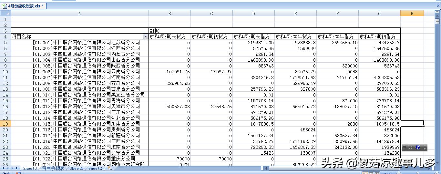441x174 pixels.
Task: Click the cell containing 1503127.34
Action: 253,135
